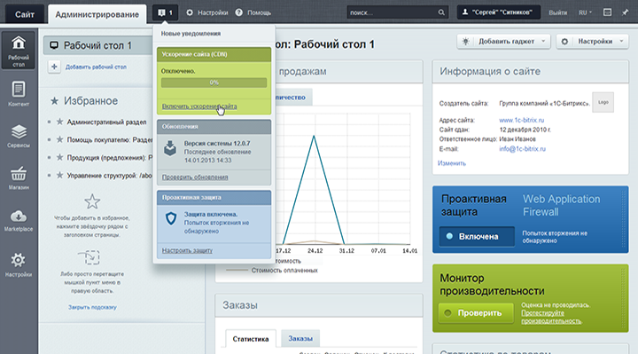Click the Выйти logout link
This screenshot has height=354, width=638.
pyautogui.click(x=558, y=12)
